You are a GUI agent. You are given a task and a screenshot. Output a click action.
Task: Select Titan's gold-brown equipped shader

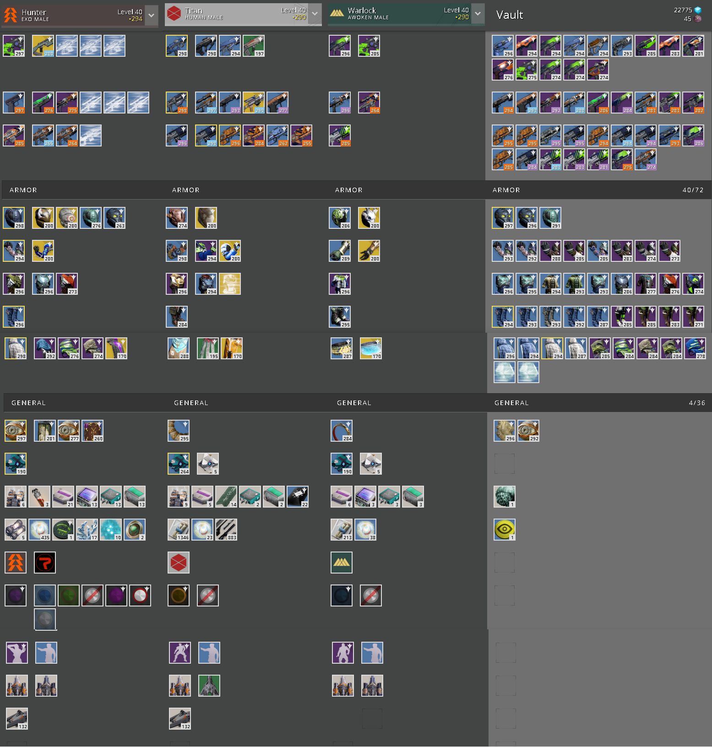coord(179,595)
